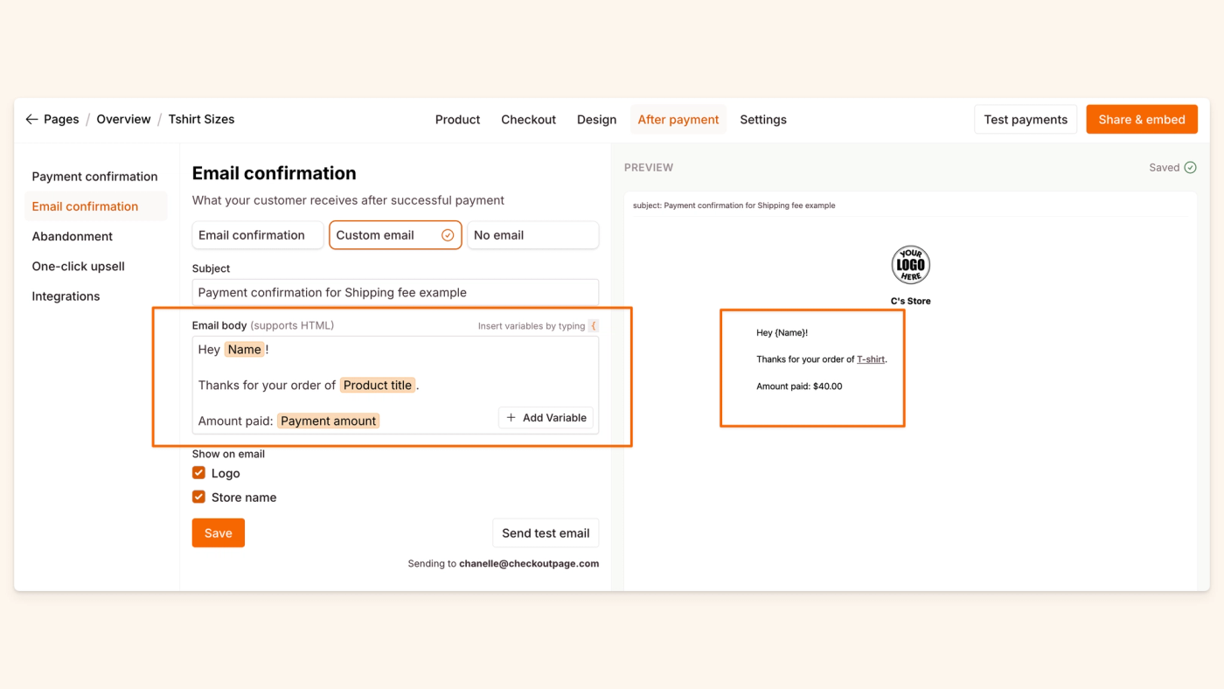Click the Saved checkmark icon
Viewport: 1224px width, 689px height.
(x=1190, y=168)
